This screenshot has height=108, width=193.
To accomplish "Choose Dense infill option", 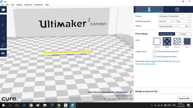I will [177, 41].
